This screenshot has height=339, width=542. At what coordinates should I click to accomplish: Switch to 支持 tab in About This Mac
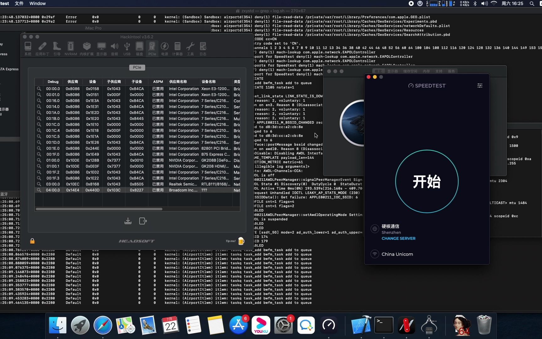point(439,71)
